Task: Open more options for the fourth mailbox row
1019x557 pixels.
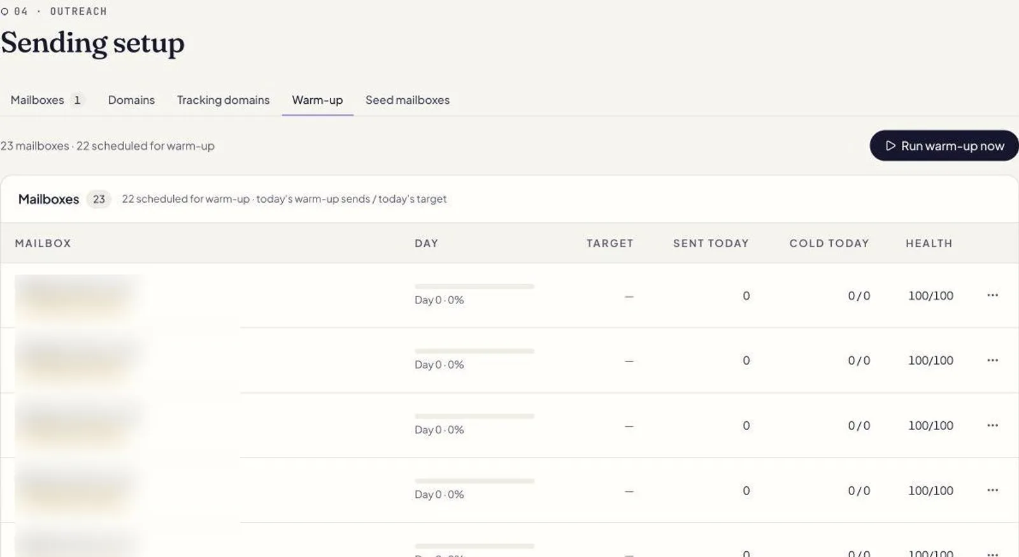Action: pyautogui.click(x=992, y=490)
